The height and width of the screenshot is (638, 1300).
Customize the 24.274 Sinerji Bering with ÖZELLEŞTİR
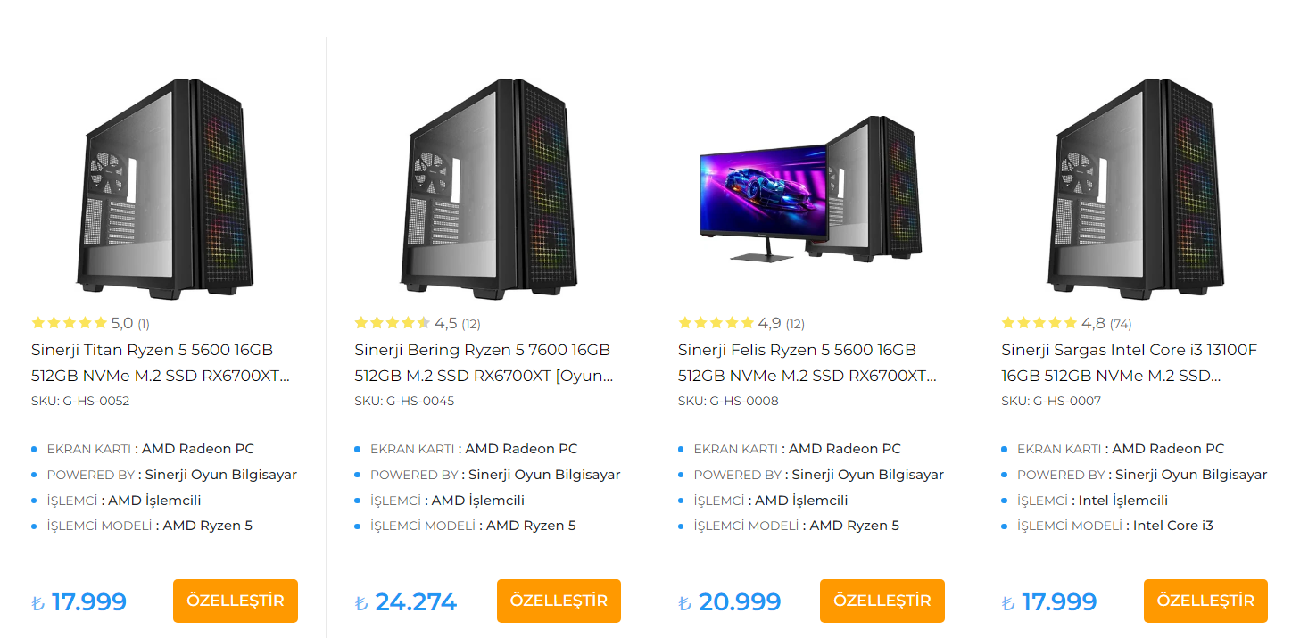point(559,601)
